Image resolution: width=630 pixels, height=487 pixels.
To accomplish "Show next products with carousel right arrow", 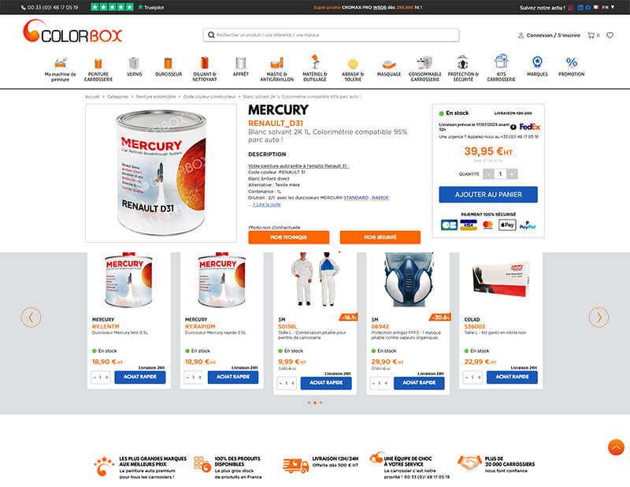I will point(598,318).
